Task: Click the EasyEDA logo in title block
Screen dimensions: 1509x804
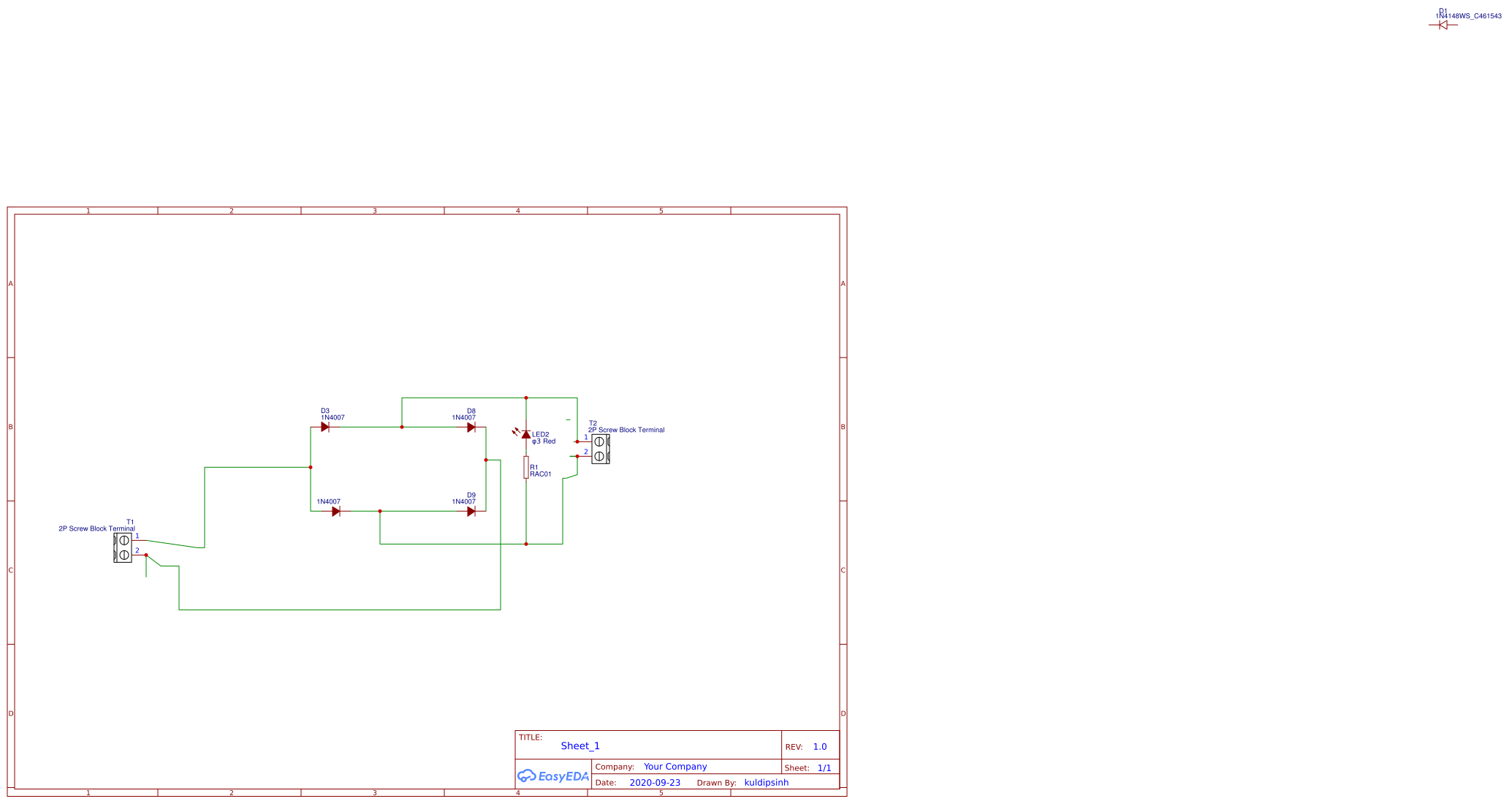Action: [x=553, y=776]
